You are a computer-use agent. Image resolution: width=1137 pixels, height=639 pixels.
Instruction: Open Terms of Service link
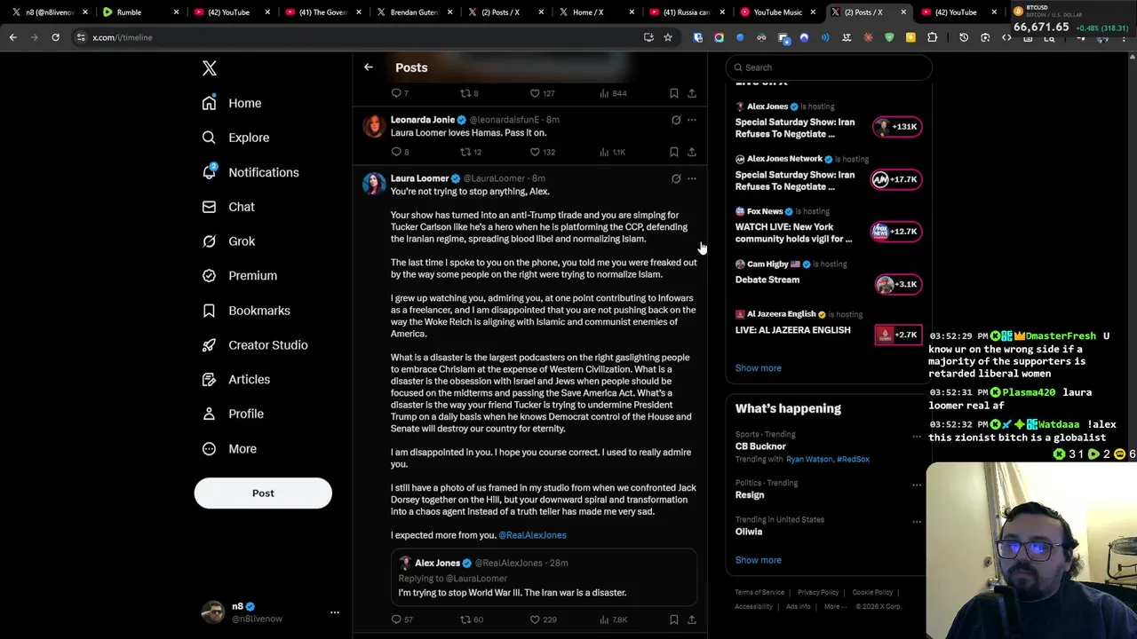tap(759, 592)
